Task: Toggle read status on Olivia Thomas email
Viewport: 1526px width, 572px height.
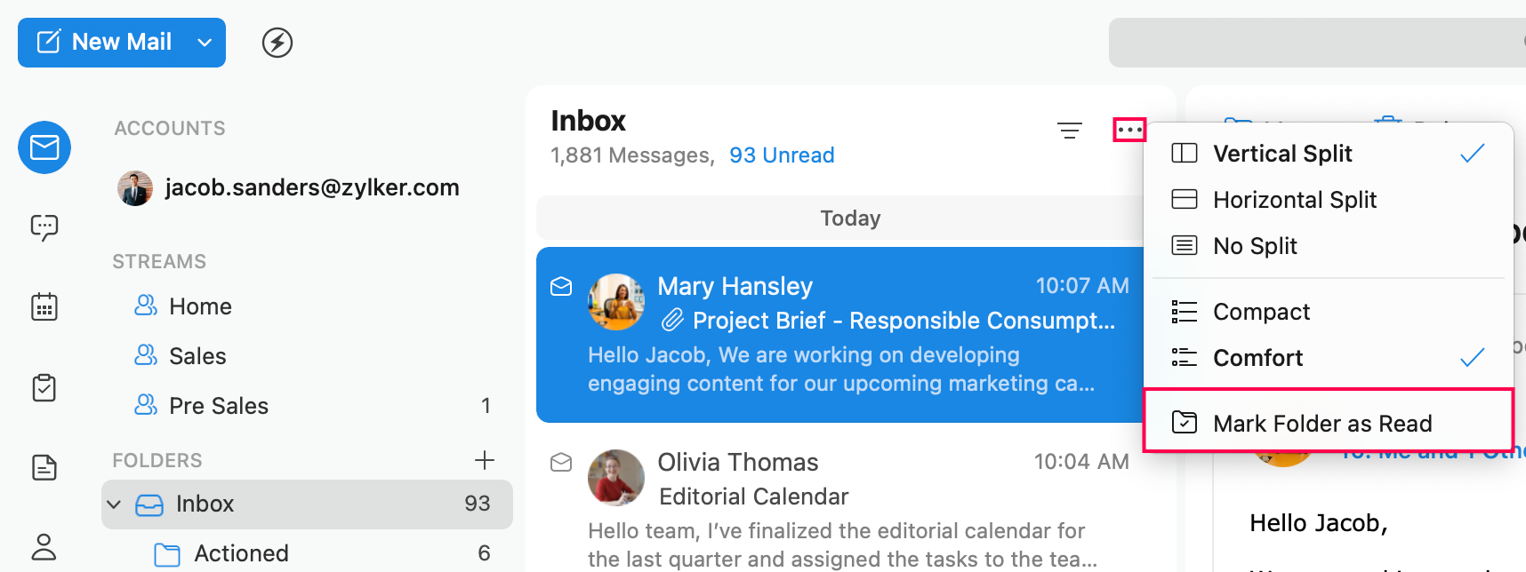Action: tap(561, 462)
